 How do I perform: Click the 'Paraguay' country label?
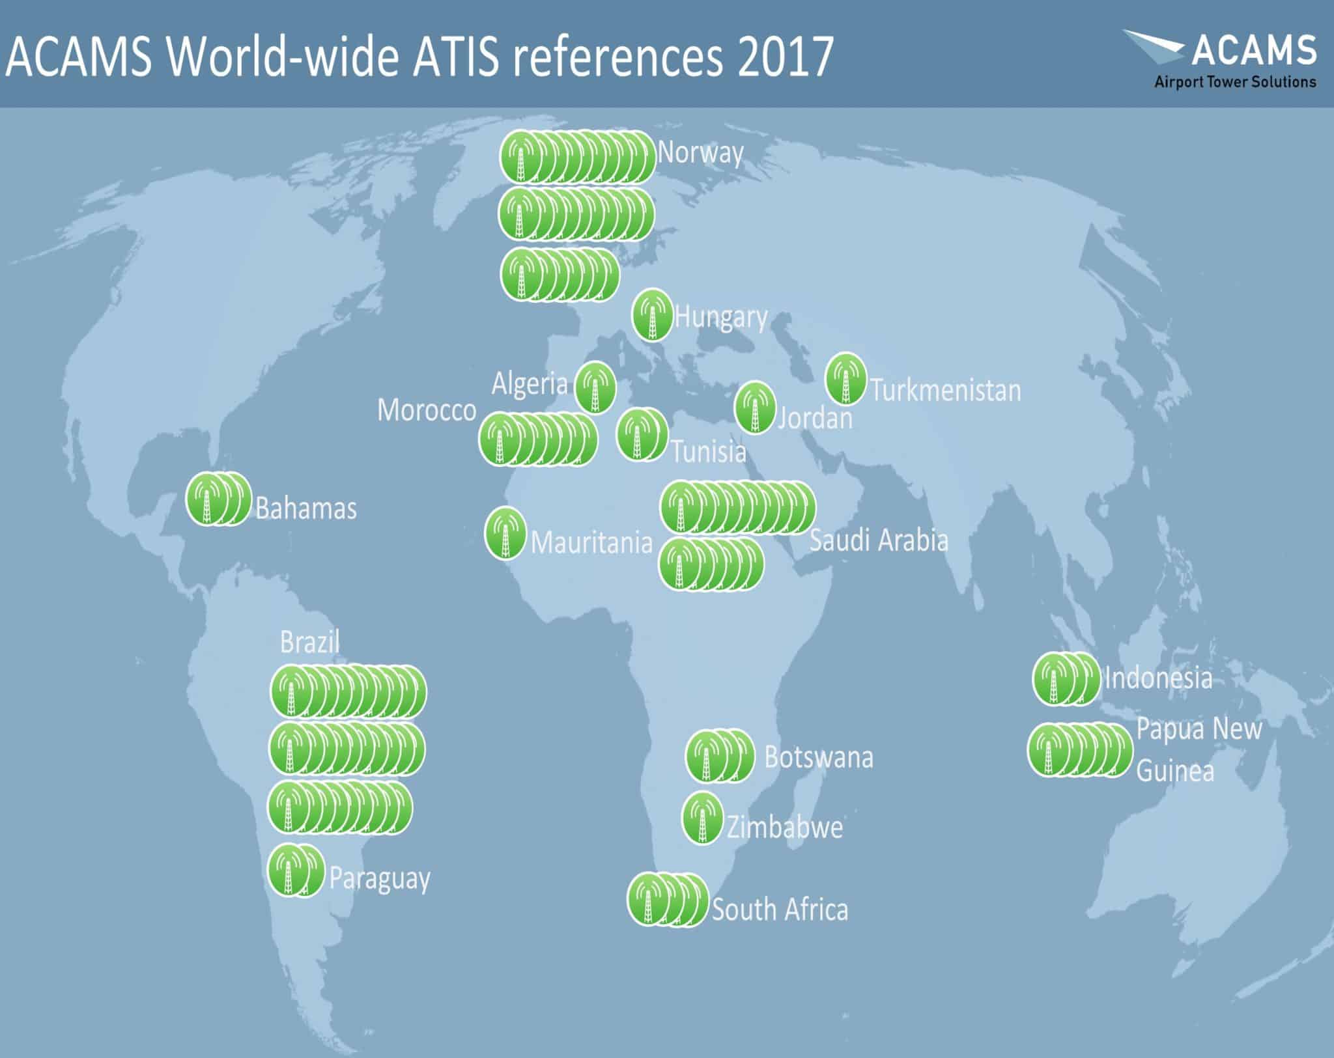380,880
